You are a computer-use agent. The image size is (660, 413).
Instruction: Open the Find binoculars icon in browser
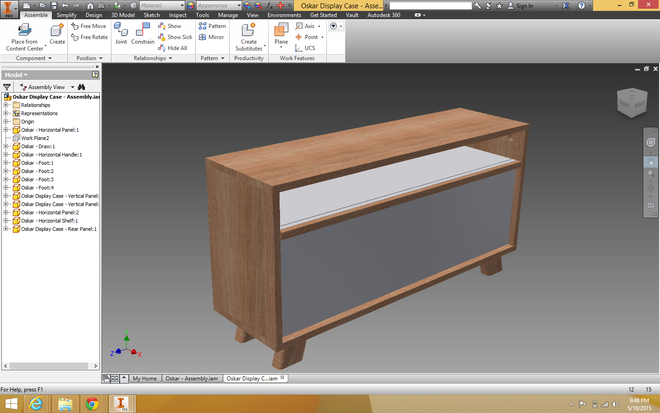(x=82, y=87)
